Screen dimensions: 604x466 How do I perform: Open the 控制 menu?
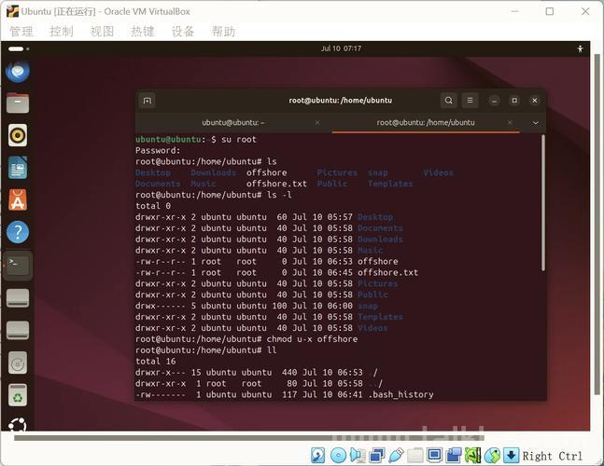click(62, 32)
